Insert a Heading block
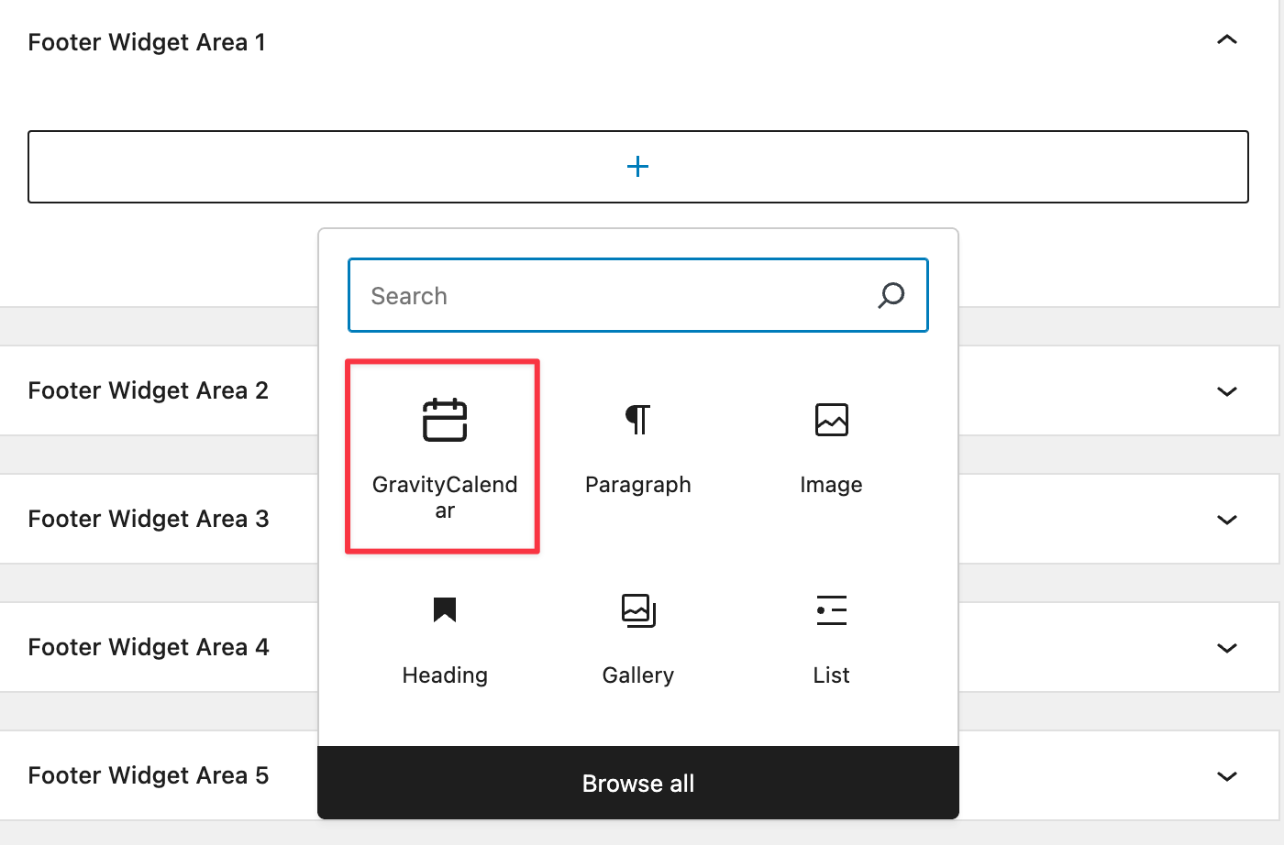1284x845 pixels. pos(445,639)
